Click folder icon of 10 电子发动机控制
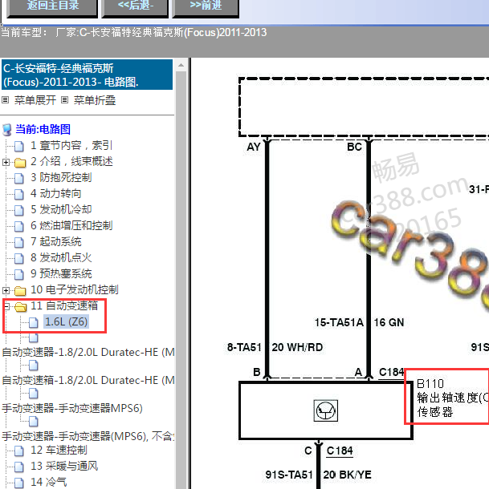 point(20,291)
